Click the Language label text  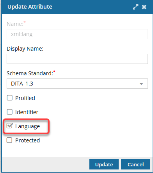(27, 126)
